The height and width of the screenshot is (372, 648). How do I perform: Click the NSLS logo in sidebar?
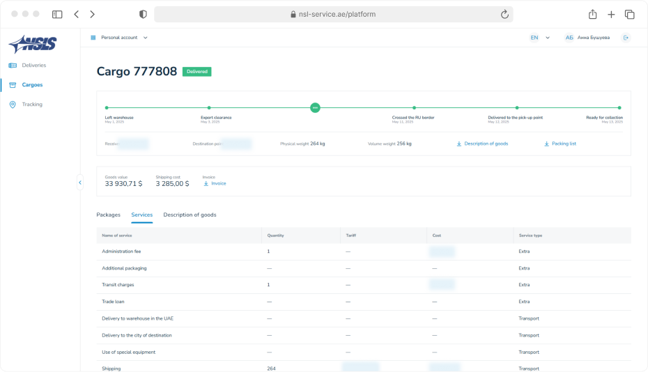[x=32, y=45]
